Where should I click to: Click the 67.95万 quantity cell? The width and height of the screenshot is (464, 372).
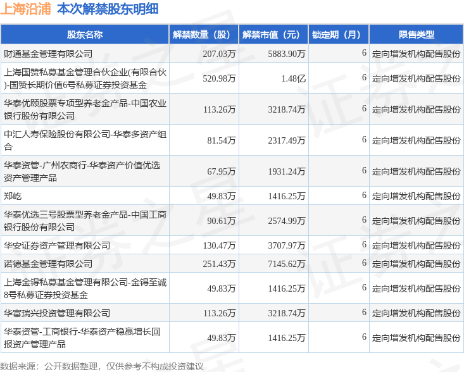pyautogui.click(x=222, y=171)
